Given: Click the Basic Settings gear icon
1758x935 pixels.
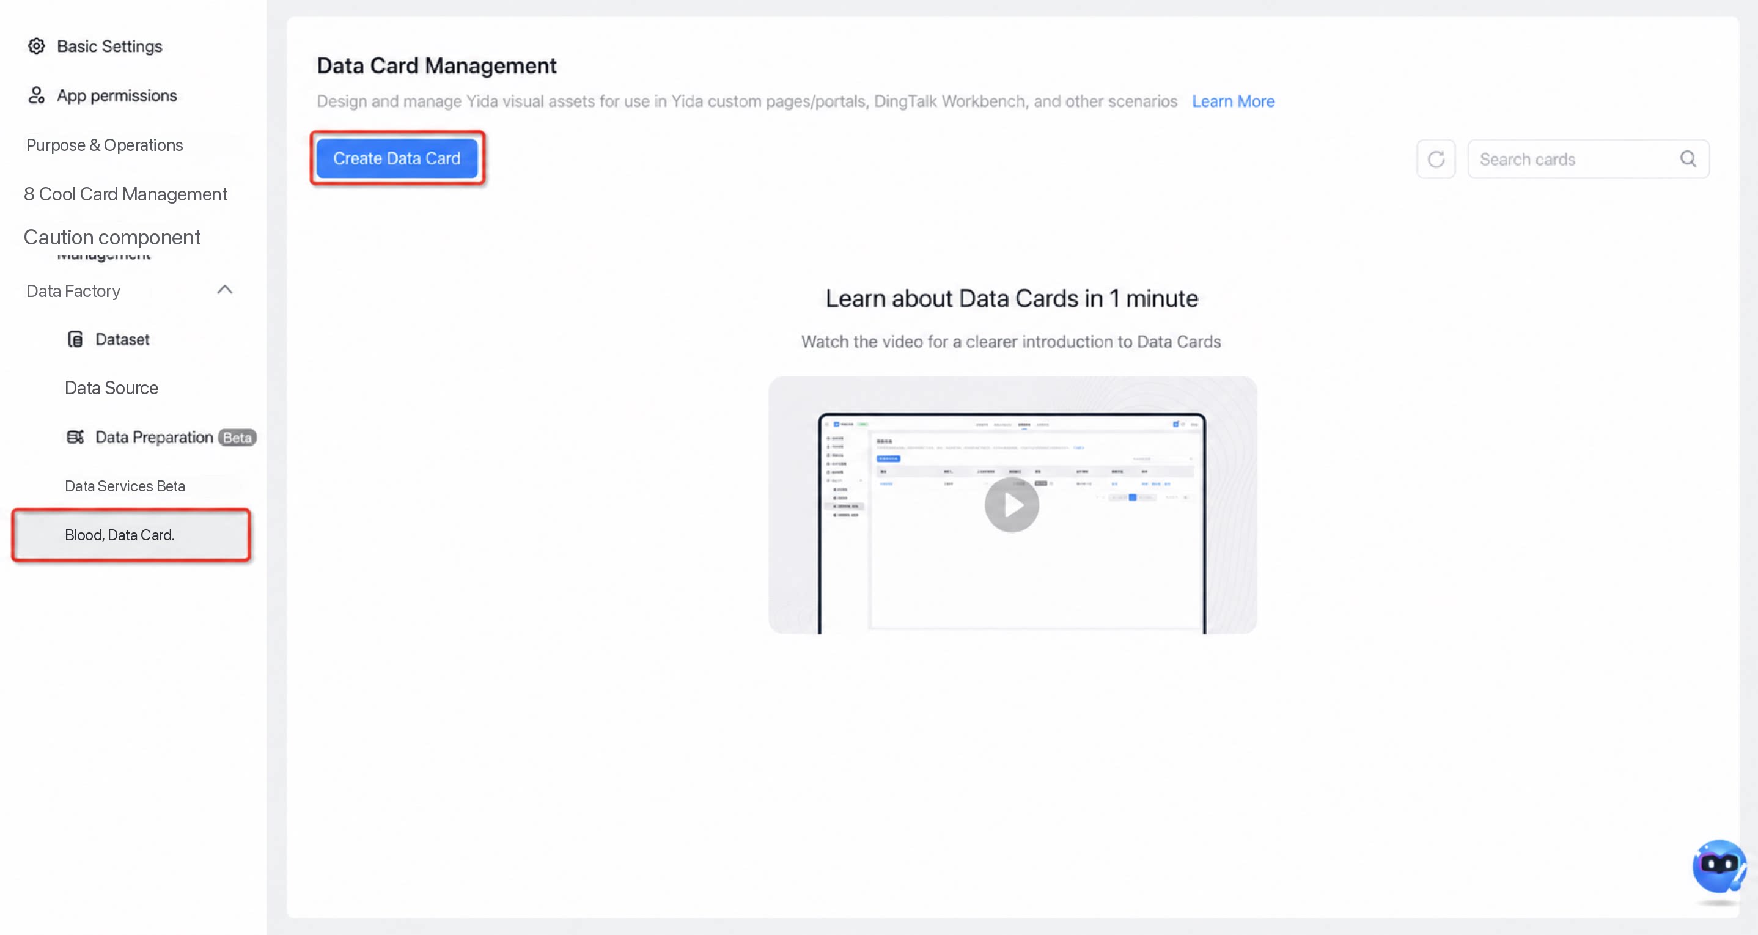Looking at the screenshot, I should [x=36, y=46].
